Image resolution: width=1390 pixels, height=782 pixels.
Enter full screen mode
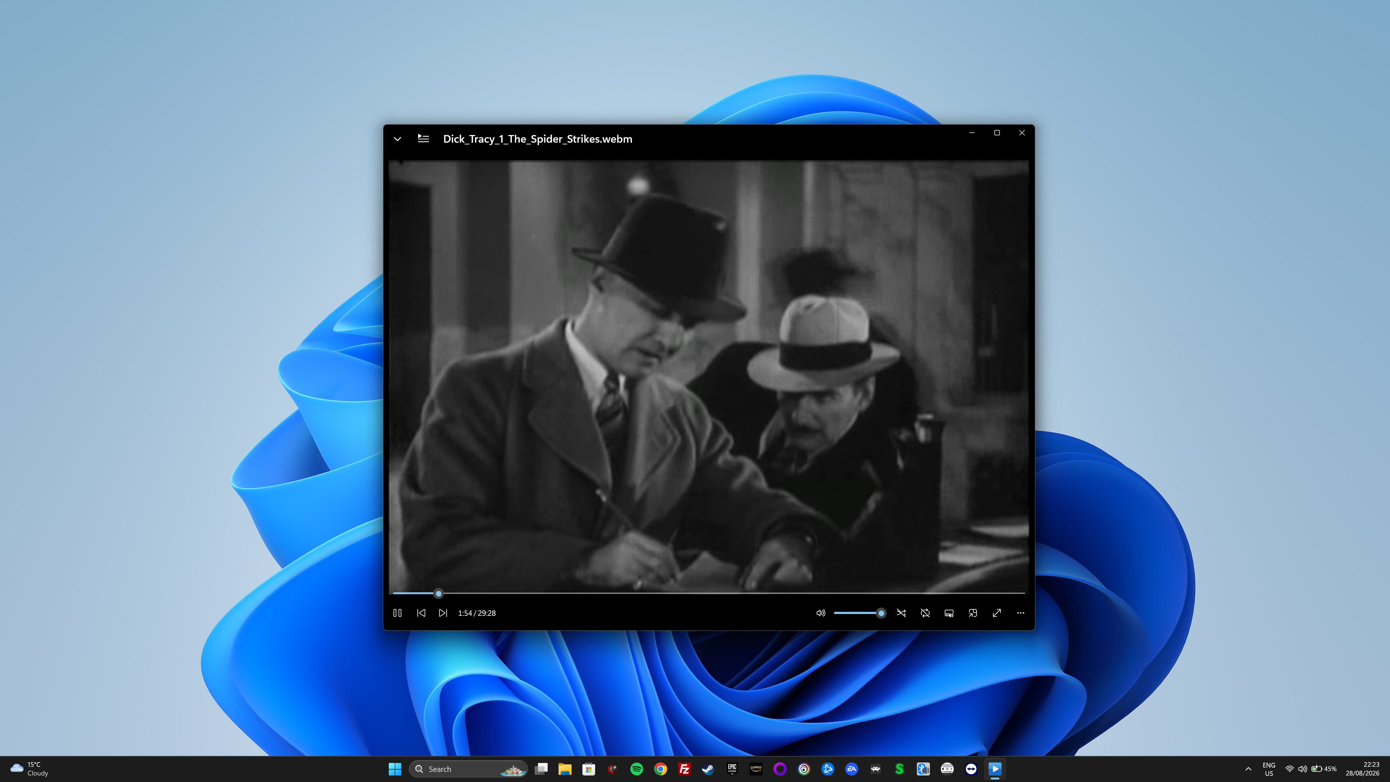point(997,613)
